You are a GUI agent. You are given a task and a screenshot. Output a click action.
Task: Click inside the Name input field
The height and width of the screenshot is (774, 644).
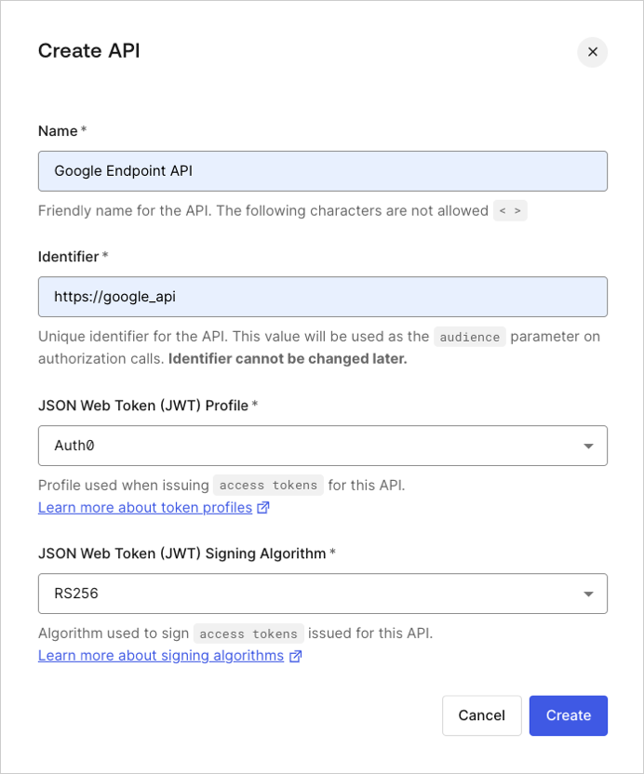[x=322, y=171]
